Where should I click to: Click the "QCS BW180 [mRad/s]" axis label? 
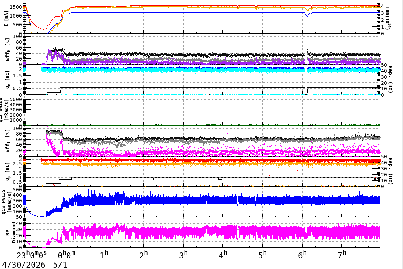[4, 110]
